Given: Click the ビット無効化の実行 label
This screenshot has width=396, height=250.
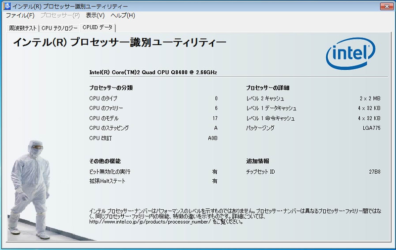Looking at the screenshot, I should [x=110, y=172].
